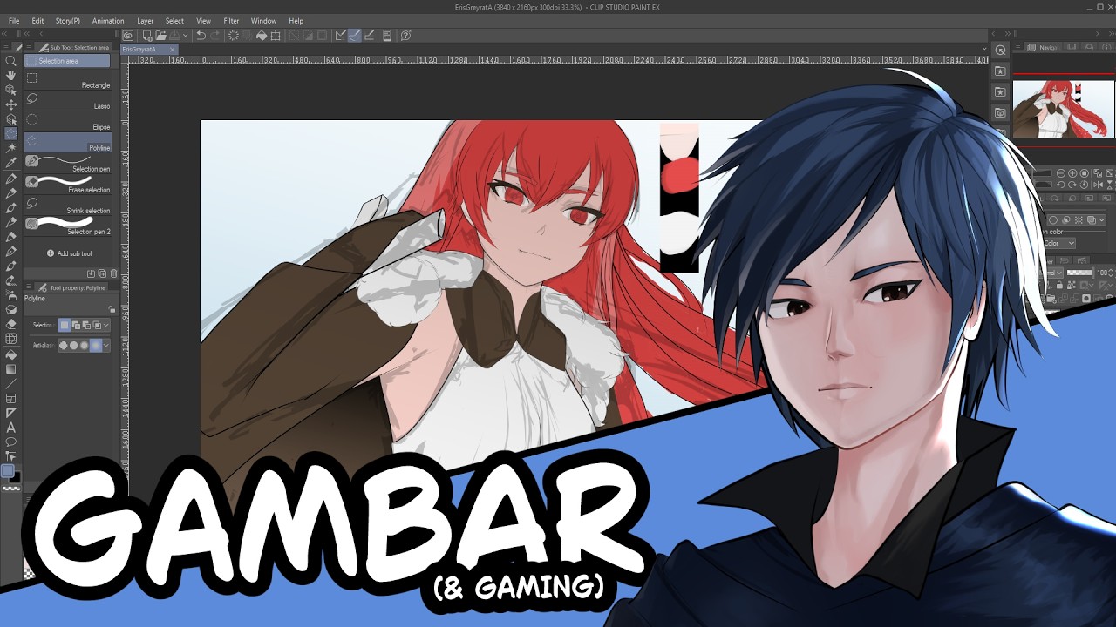The height and width of the screenshot is (627, 1116).
Task: Open the sub tool panel menu icon
Action: pyautogui.click(x=30, y=47)
